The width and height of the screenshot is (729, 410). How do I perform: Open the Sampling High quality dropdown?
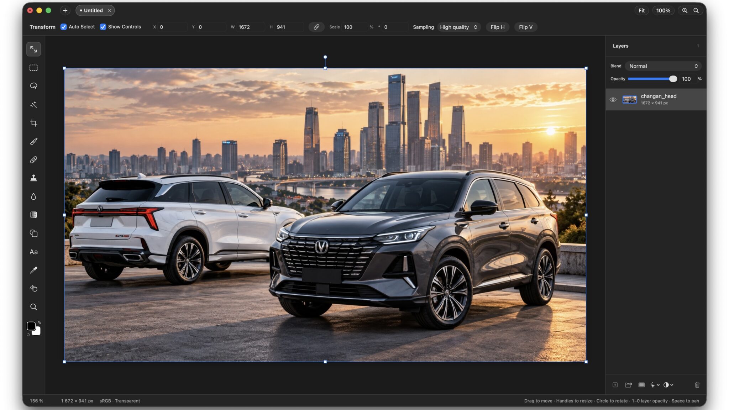458,27
